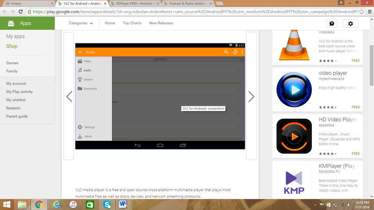Click the VLC for Android screenshot image
The image size is (374, 210).
pyautogui.click(x=160, y=96)
